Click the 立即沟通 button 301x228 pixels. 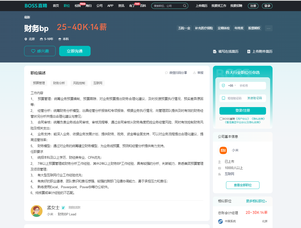tap(75, 51)
